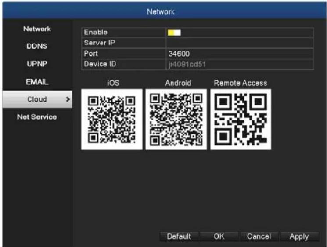Screen dimensions: 327x247
Task: Click the Network window title
Action: (x=161, y=11)
